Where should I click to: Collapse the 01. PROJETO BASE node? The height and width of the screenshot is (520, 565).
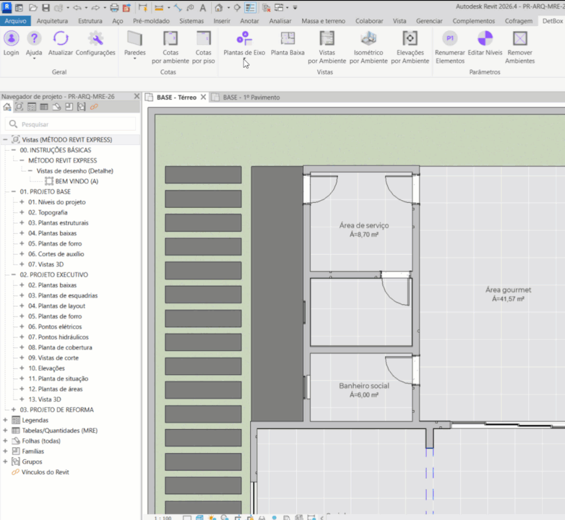click(x=14, y=192)
